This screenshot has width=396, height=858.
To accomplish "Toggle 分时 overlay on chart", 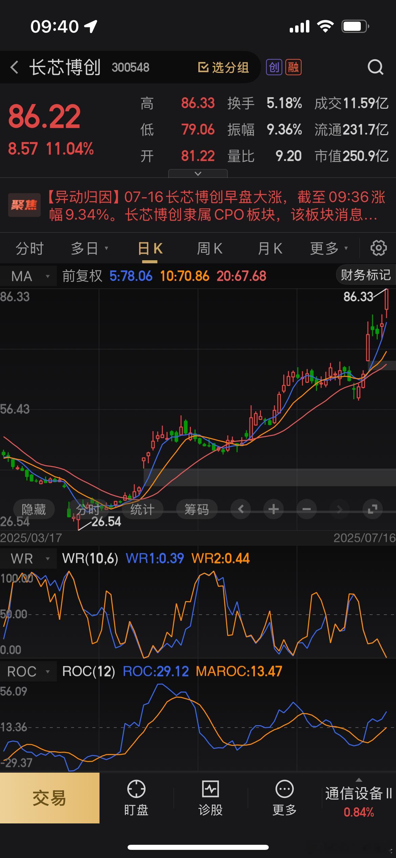I will pos(88,509).
